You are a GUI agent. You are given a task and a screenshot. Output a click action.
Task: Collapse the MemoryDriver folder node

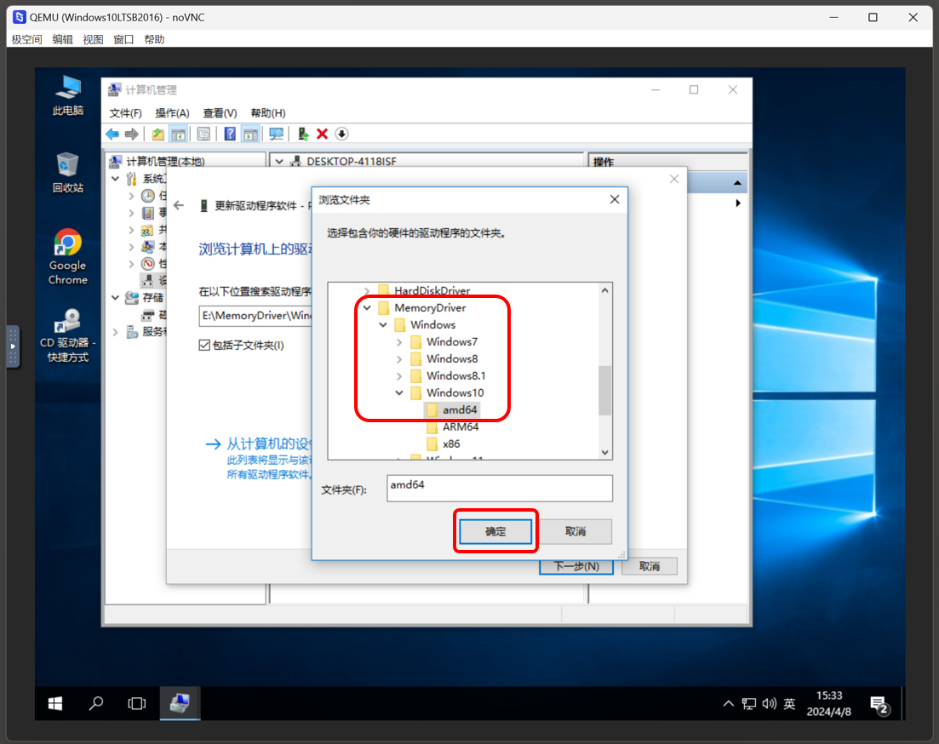367,307
